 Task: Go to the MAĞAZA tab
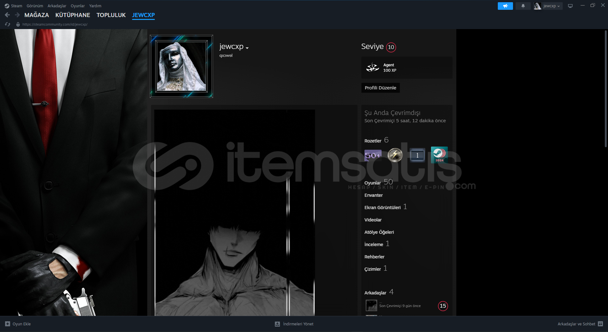point(36,15)
